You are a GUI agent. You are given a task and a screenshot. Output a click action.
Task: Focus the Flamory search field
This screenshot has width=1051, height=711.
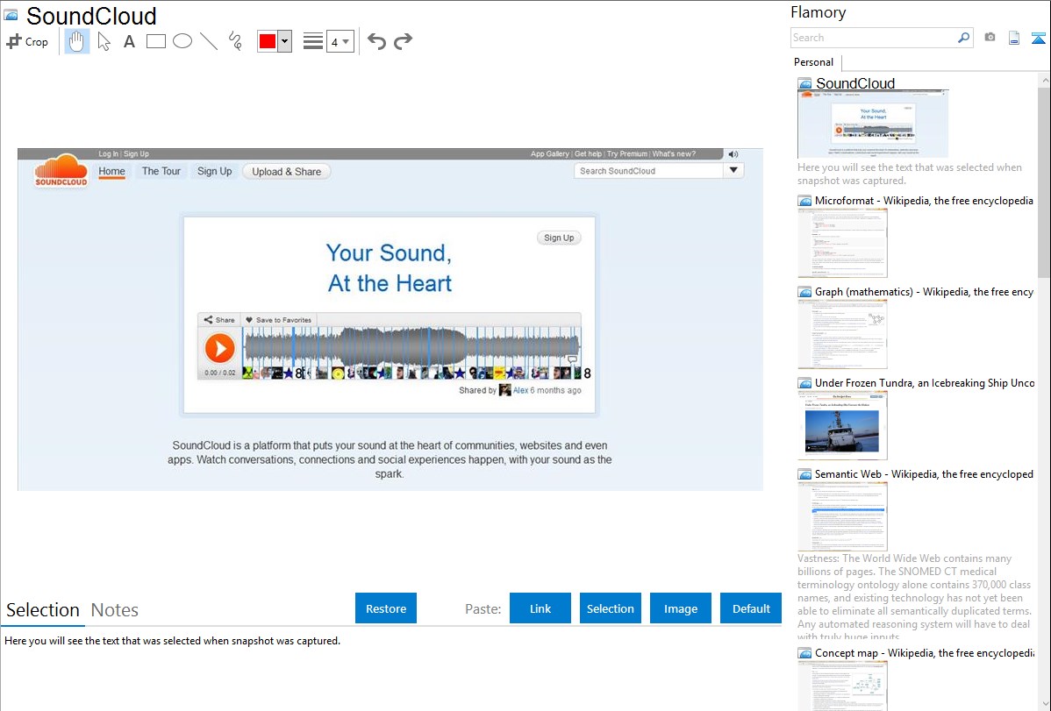pyautogui.click(x=874, y=38)
